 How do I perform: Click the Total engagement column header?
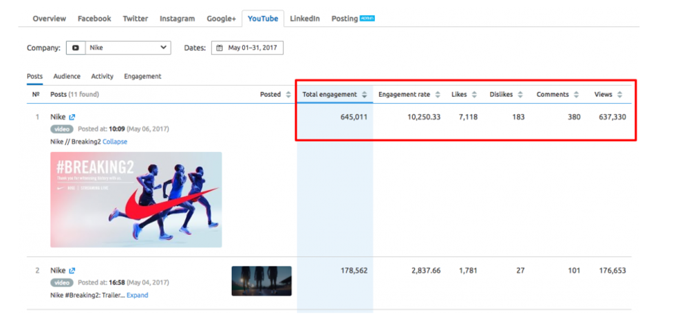(330, 94)
